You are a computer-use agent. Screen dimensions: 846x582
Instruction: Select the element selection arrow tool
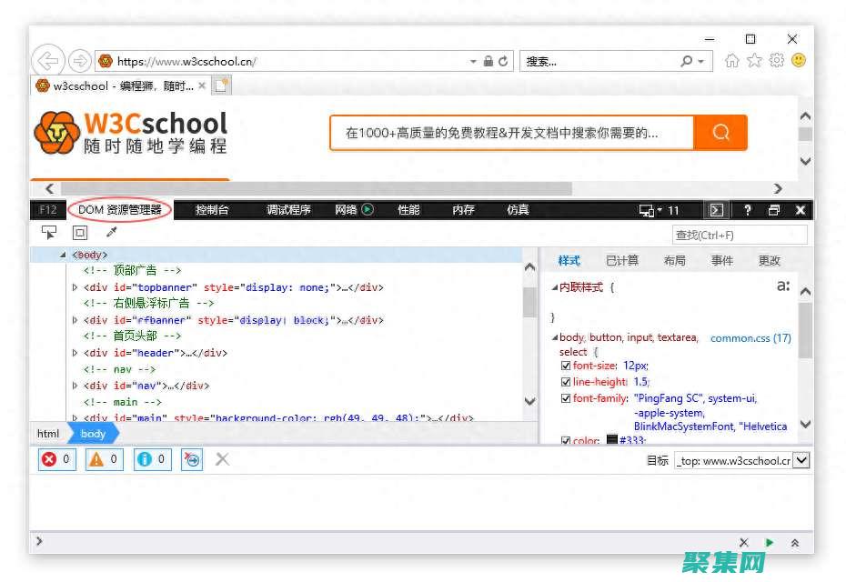(49, 233)
